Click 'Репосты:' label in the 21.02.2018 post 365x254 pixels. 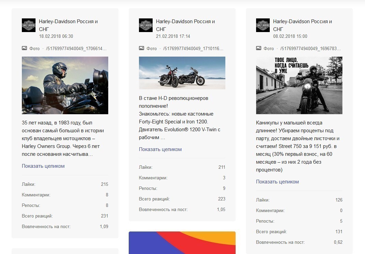[x=148, y=188]
